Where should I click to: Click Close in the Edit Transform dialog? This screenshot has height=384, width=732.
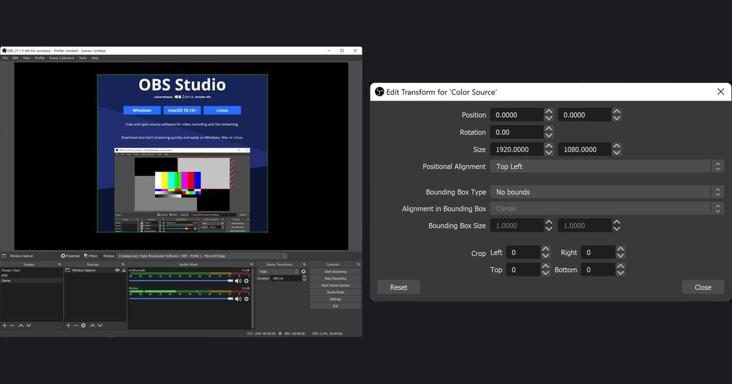click(703, 287)
